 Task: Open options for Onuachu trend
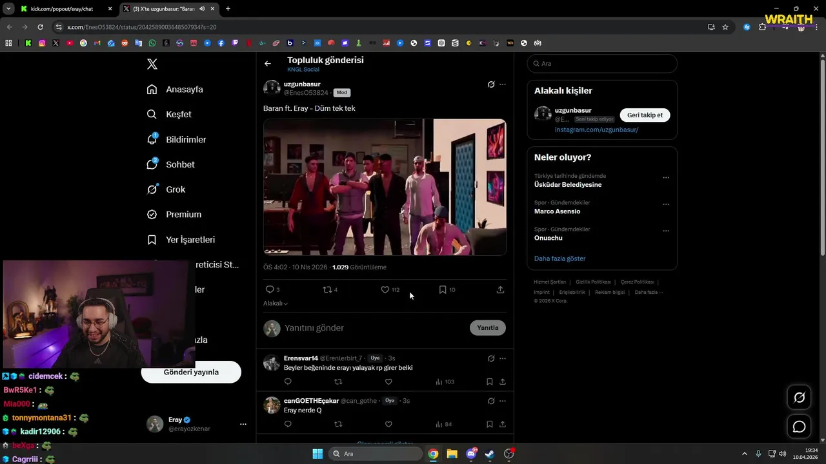[x=666, y=231]
